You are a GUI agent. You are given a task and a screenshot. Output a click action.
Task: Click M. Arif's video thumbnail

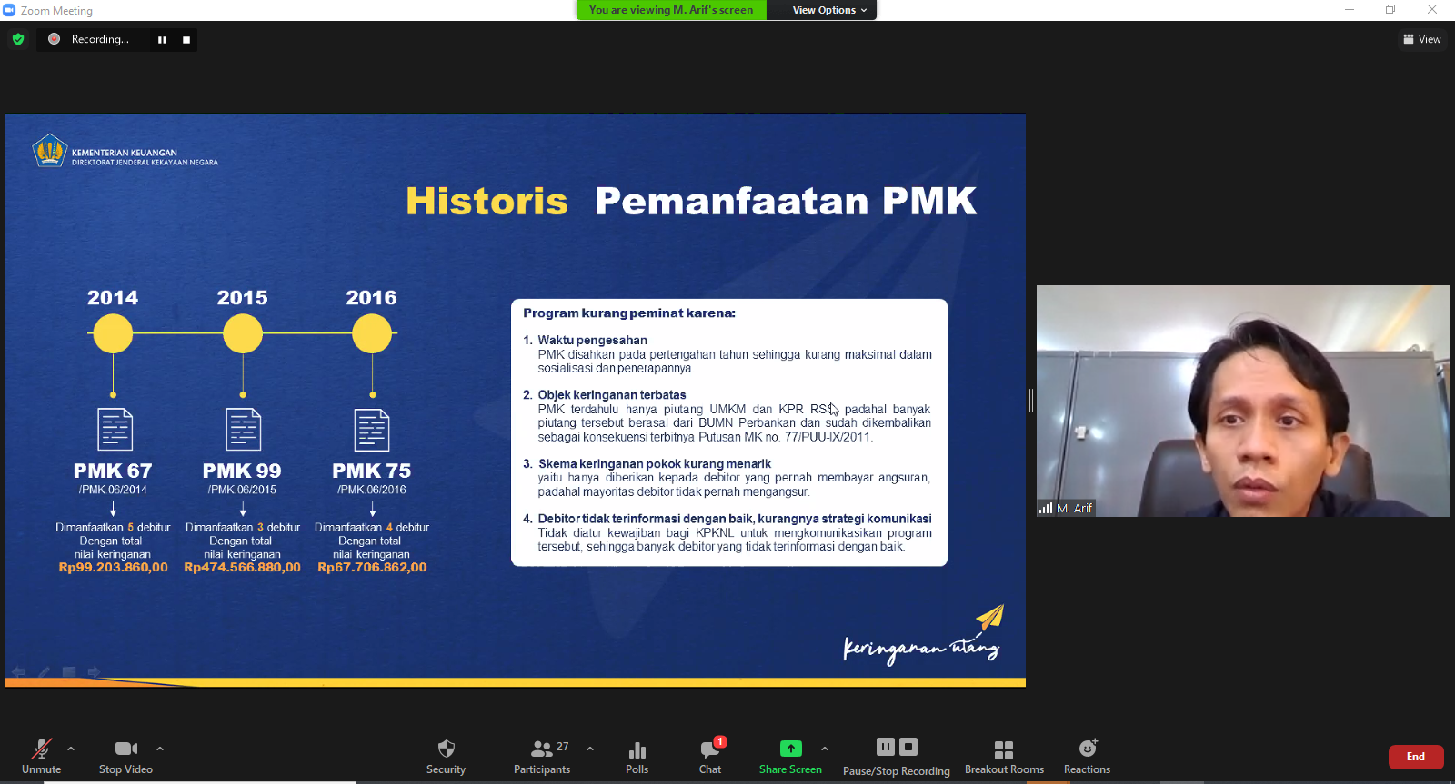[1242, 401]
